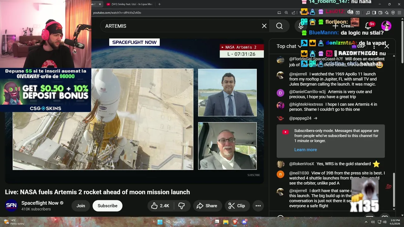Click Learn more in subscribers-only notice
This screenshot has width=404, height=227.
(305, 149)
